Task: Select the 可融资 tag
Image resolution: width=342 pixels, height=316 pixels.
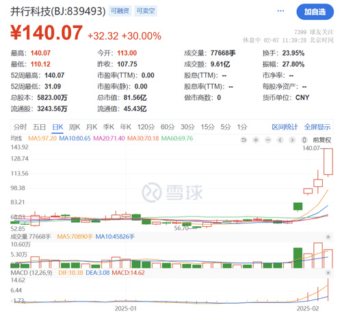Action: click(120, 11)
